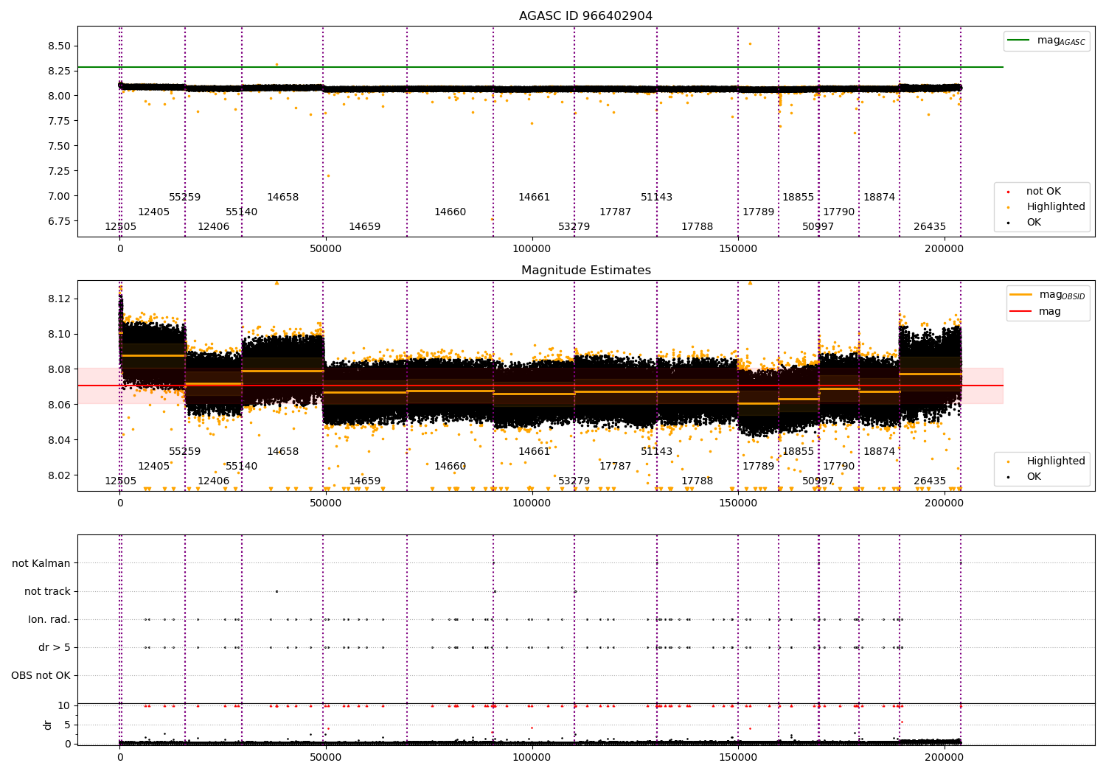Screen dimensions: 1106x774
Task: Click the 150000 tick of Magnitude Estimates plot
Action: tap(737, 503)
